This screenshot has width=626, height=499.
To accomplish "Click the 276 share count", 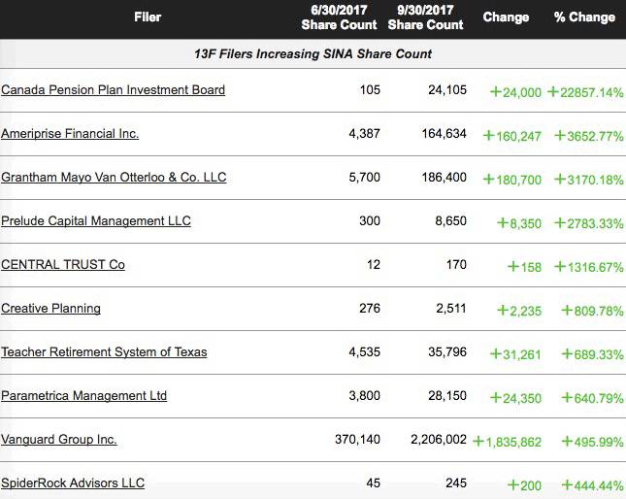I will click(x=370, y=308).
